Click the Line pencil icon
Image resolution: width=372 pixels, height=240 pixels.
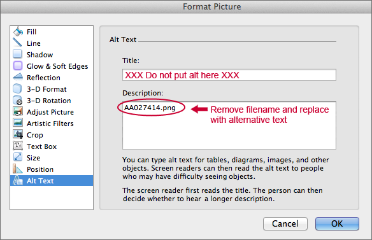[17, 43]
